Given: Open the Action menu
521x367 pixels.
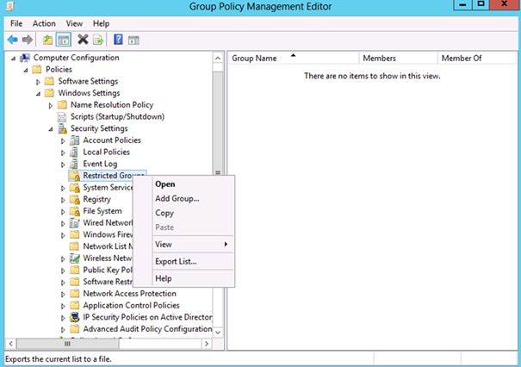Looking at the screenshot, I should (44, 23).
